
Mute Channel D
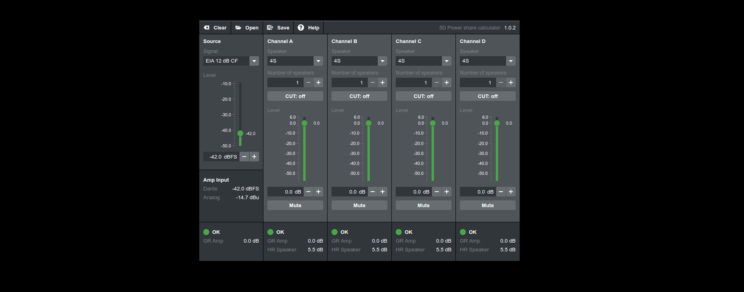click(x=487, y=205)
